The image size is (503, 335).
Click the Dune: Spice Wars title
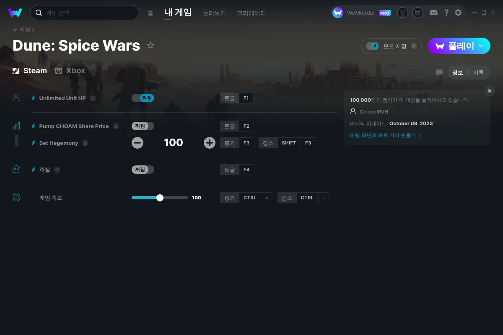click(x=76, y=45)
